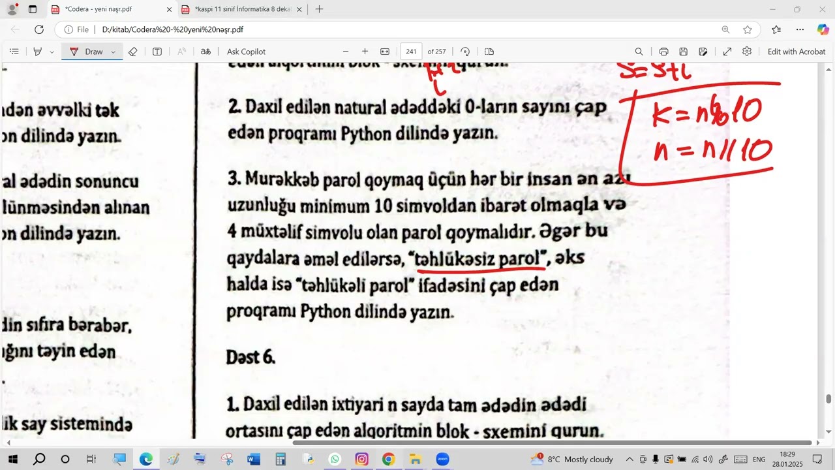Image resolution: width=835 pixels, height=470 pixels.
Task: Open the Favorites list
Action: click(776, 29)
